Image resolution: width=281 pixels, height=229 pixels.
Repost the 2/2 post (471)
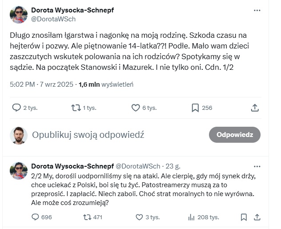(x=88, y=217)
